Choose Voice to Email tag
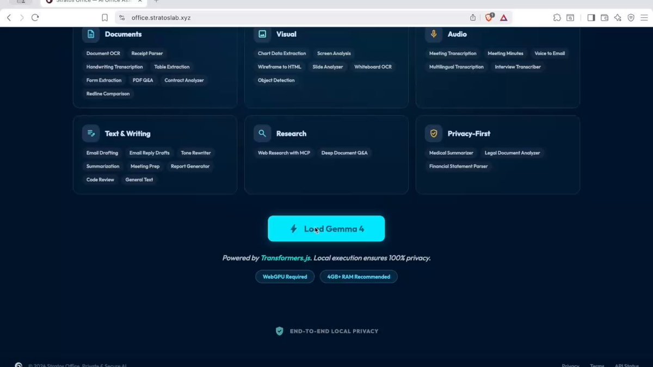Viewport: 653px width, 367px height. [x=550, y=53]
